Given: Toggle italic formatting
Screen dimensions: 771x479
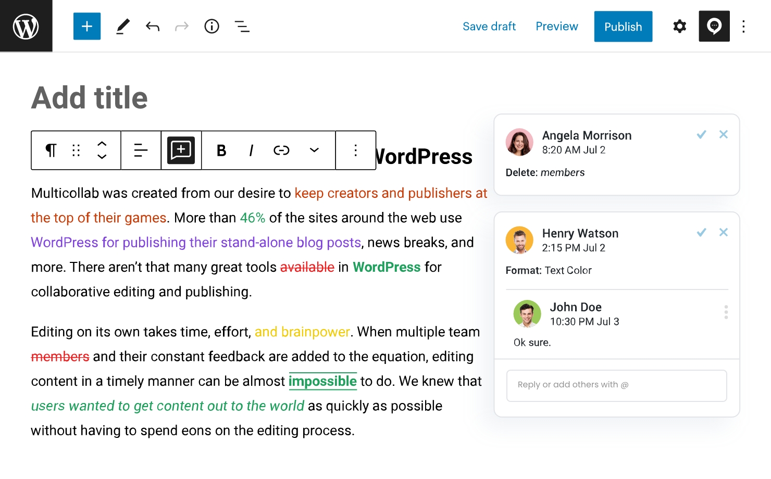Looking at the screenshot, I should 251,150.
